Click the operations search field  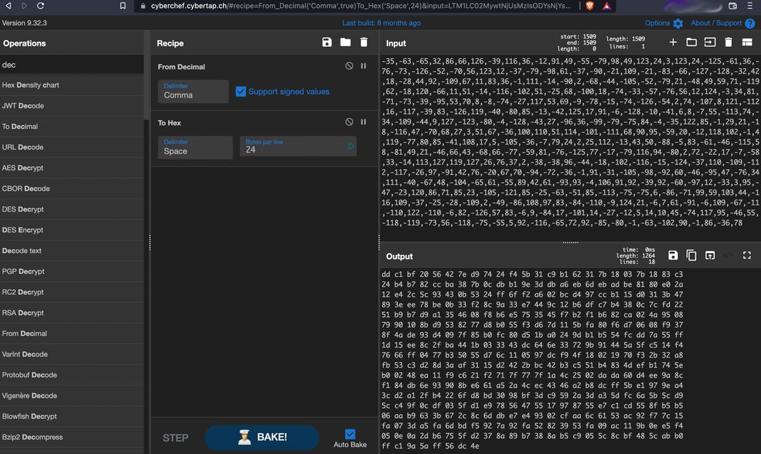pos(72,65)
